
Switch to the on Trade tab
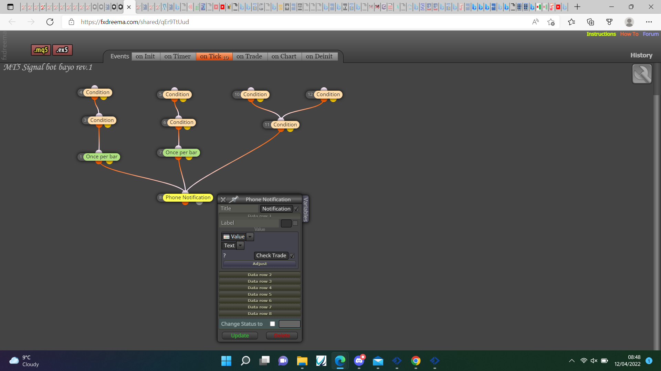[x=249, y=56]
